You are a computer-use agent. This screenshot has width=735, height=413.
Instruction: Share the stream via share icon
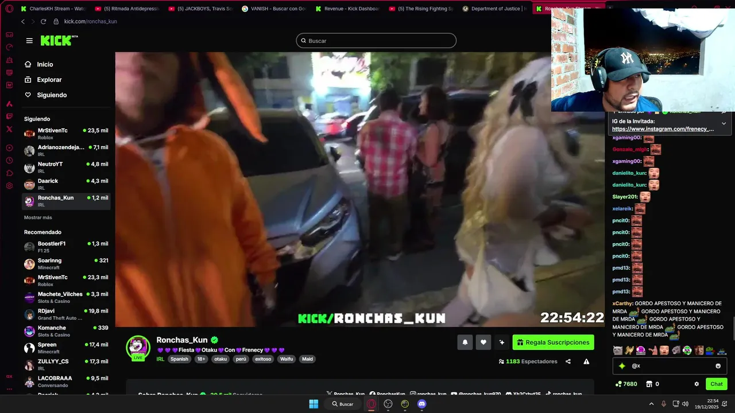coord(568,361)
